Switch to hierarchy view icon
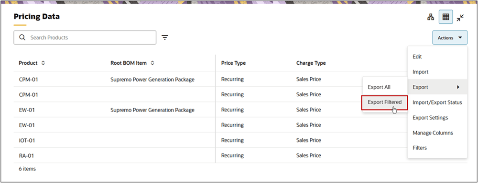The width and height of the screenshot is (478, 183). click(x=431, y=17)
